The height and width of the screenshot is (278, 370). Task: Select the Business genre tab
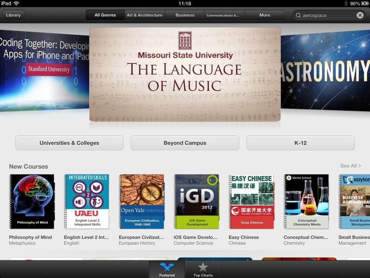[x=185, y=15]
